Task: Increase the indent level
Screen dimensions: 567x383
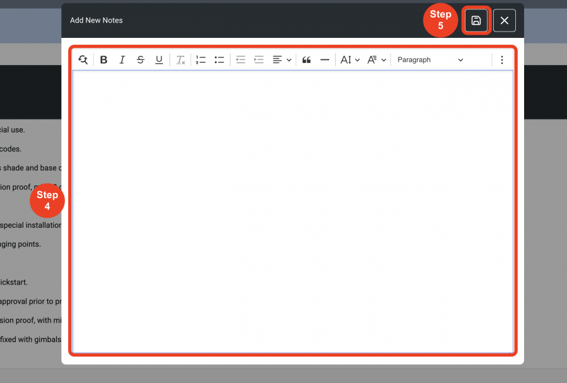Action: (x=259, y=60)
